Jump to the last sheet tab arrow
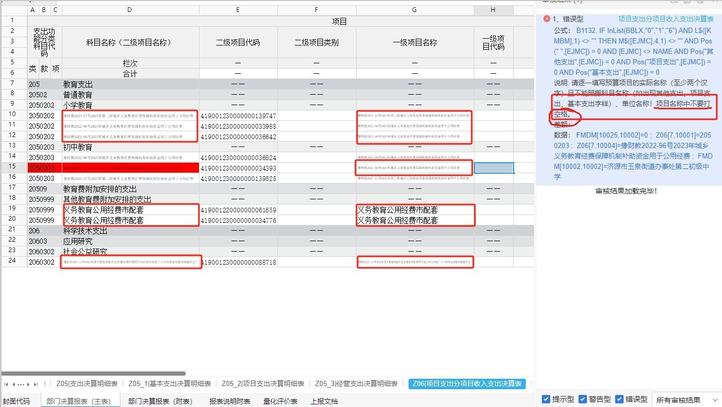This screenshot has height=407, width=722. click(x=36, y=384)
